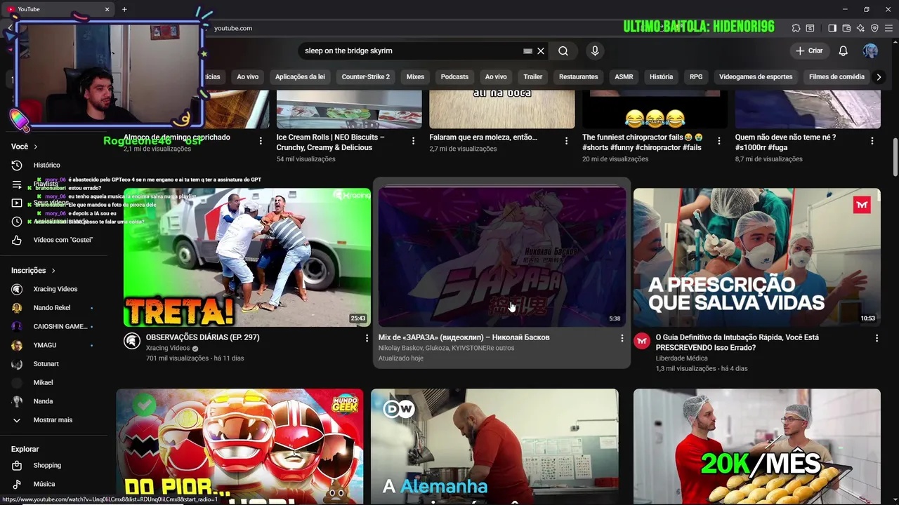
Task: Open the VPN shield icon
Action: [x=874, y=28]
